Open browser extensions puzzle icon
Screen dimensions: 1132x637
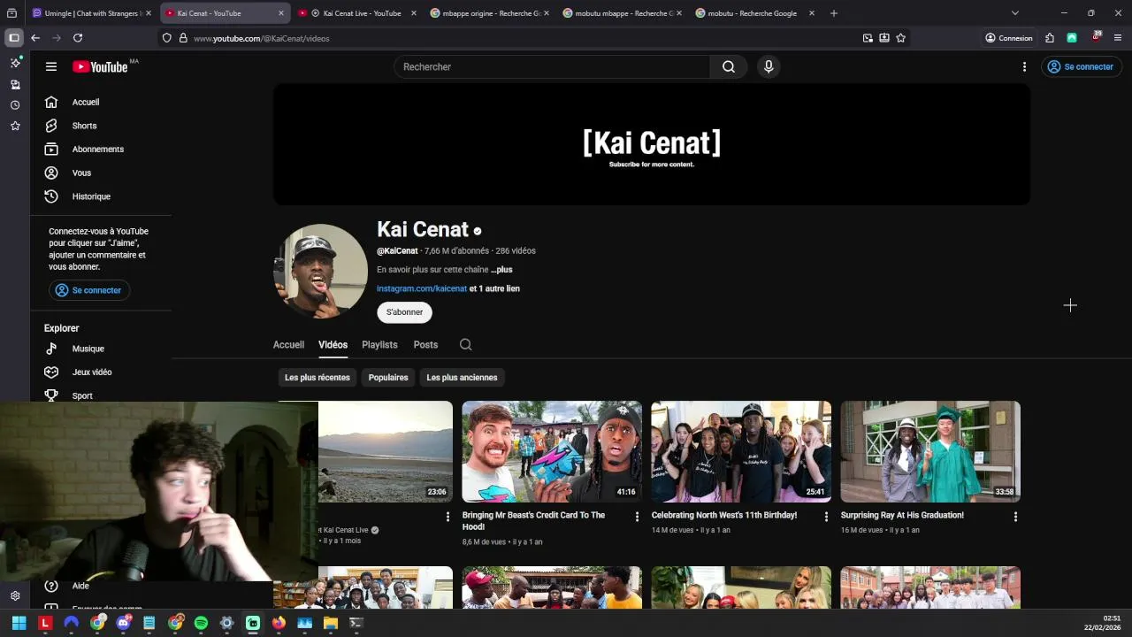pyautogui.click(x=1050, y=38)
